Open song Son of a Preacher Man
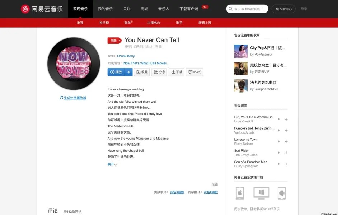 point(250,162)
